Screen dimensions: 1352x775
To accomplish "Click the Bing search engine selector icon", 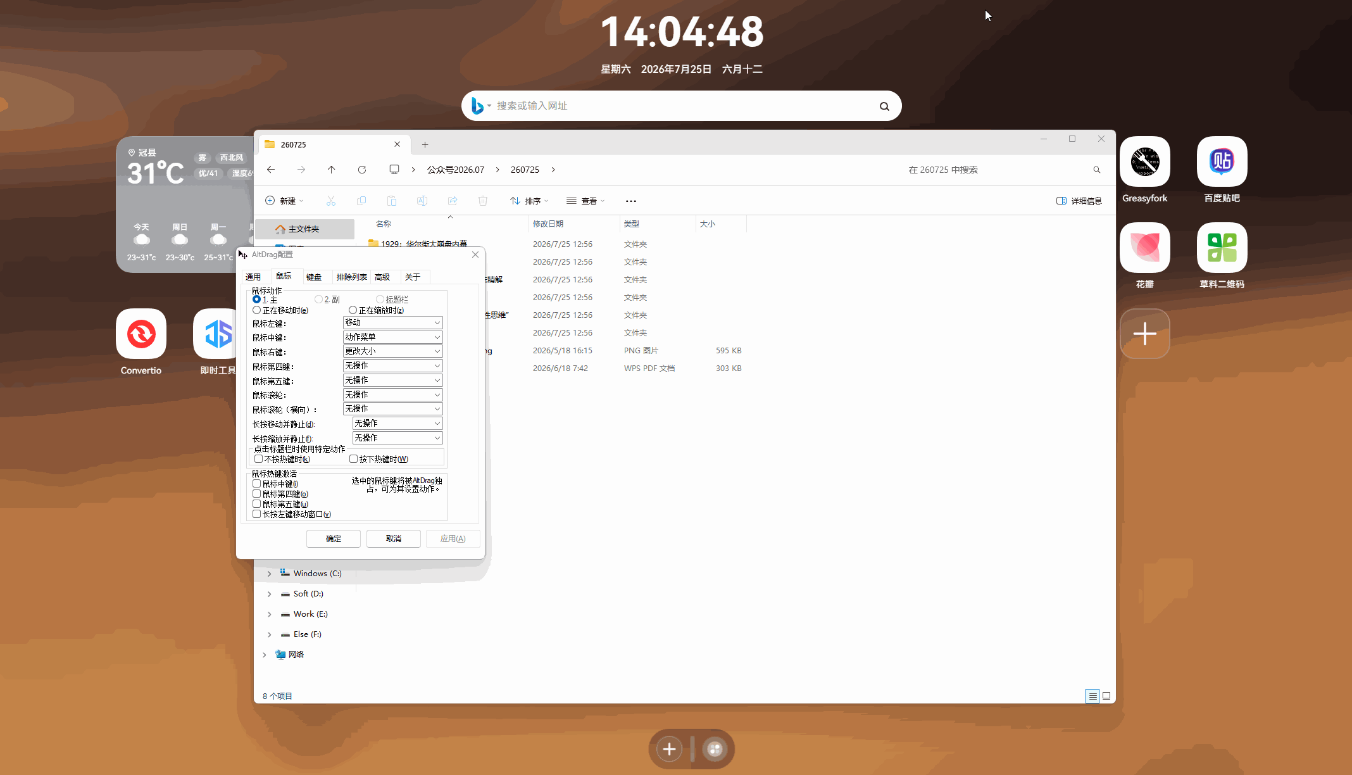I will click(478, 106).
